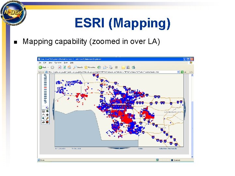Open the Edit menu
Image resolution: width=235 pixels, height=176 pixels.
45,63
